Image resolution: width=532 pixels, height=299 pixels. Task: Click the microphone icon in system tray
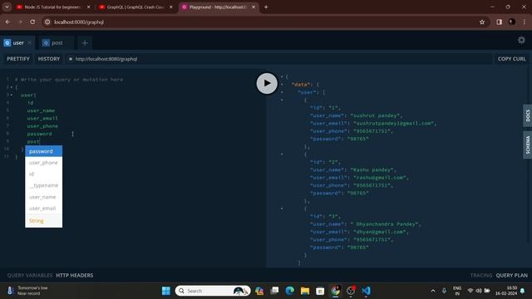tap(444, 291)
